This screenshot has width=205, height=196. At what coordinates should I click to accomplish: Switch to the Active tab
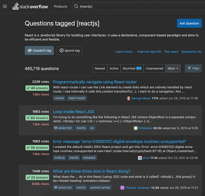point(114,68)
